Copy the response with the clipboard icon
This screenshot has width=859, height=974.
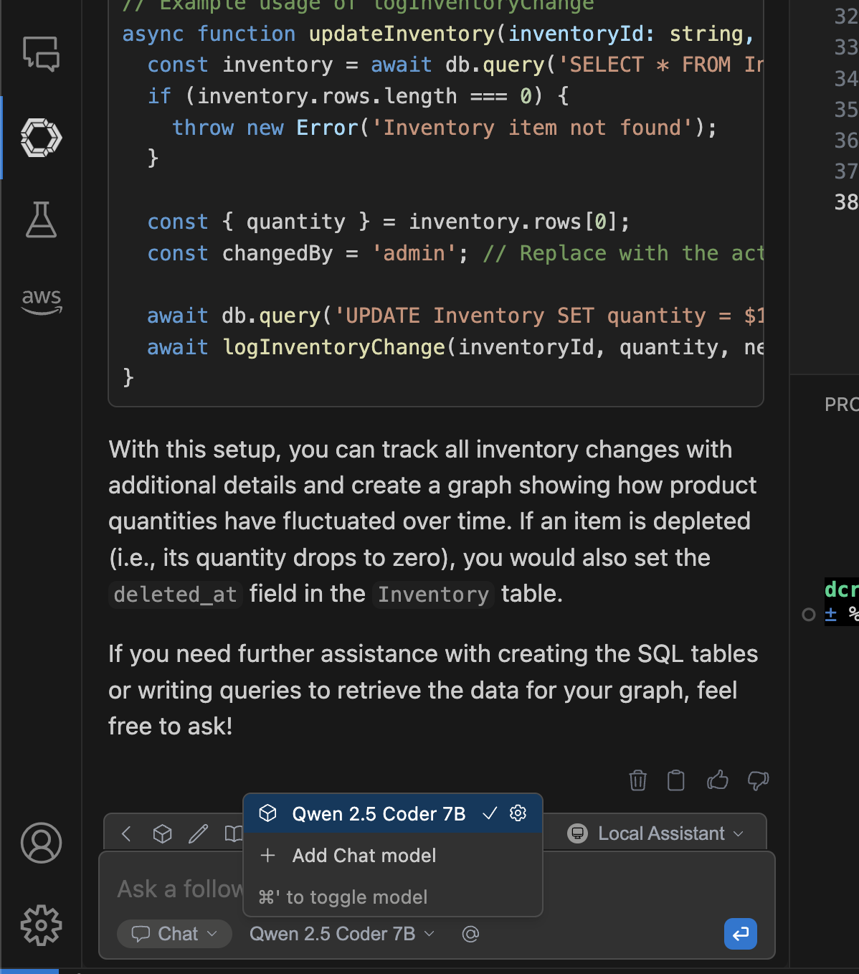675,780
